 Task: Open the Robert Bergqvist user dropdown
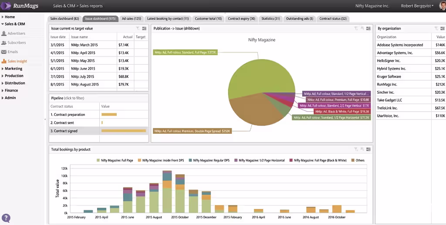(417, 6)
